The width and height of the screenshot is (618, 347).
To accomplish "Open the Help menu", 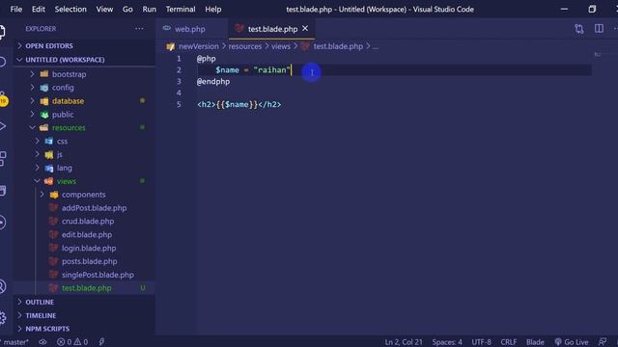I will pos(213,9).
